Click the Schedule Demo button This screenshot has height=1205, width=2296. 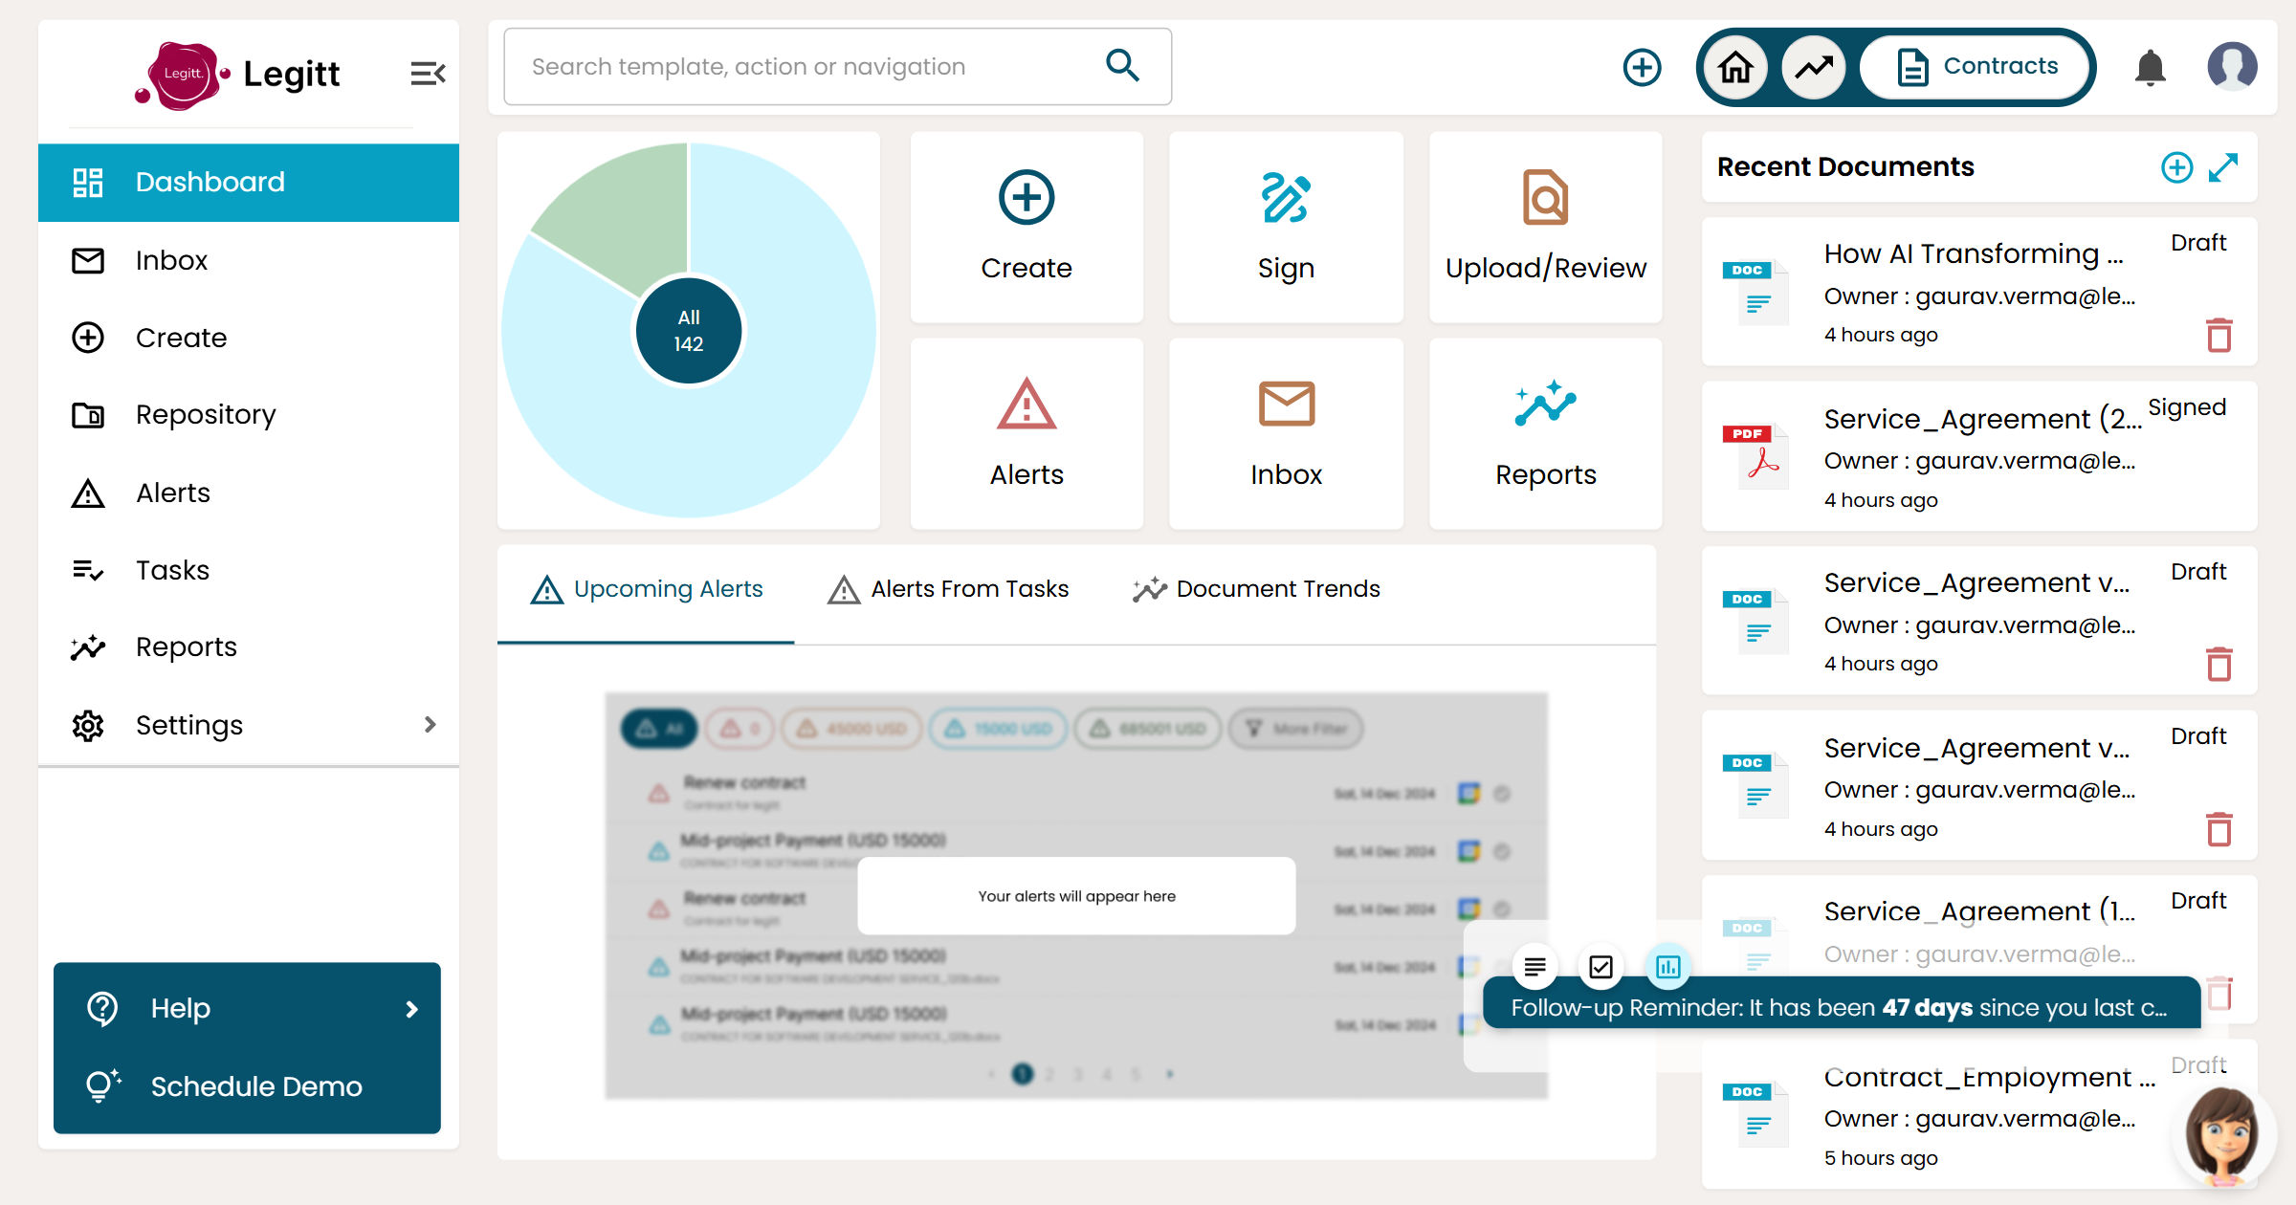(247, 1086)
